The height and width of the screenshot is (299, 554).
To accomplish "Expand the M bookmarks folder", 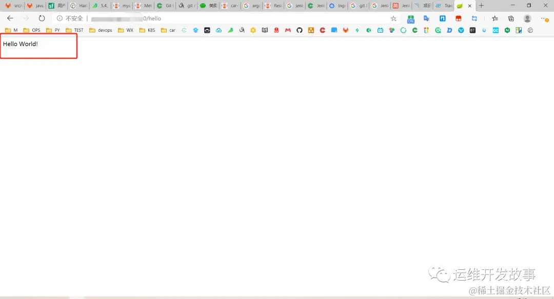I will coord(11,30).
